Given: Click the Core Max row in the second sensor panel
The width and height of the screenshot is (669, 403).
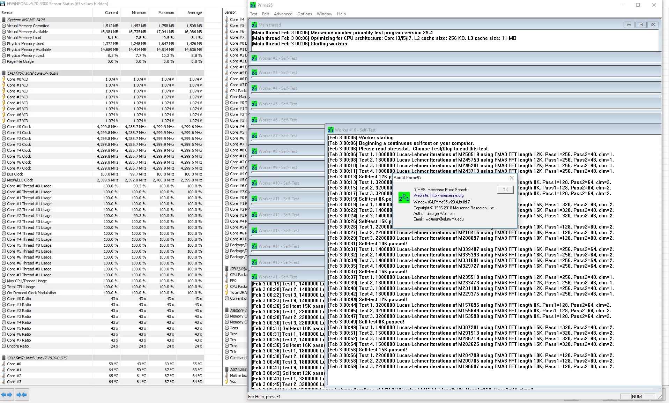Looking at the screenshot, I should (236, 97).
